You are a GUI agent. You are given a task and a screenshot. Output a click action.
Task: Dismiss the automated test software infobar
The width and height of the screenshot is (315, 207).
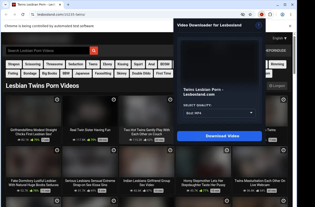pyautogui.click(x=290, y=26)
